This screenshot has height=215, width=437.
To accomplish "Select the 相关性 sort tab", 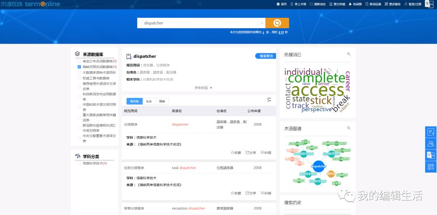I will (x=134, y=101).
